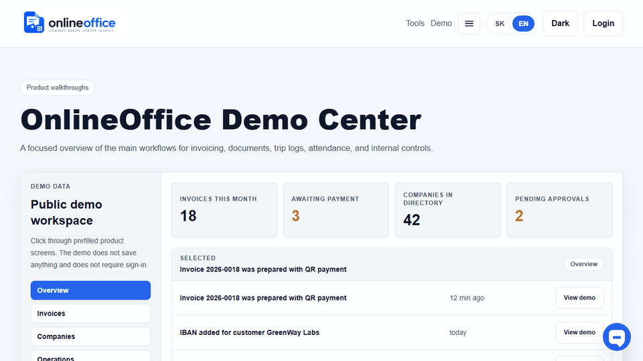The width and height of the screenshot is (643, 361).
Task: Open the Companies sidebar tab
Action: coord(90,336)
